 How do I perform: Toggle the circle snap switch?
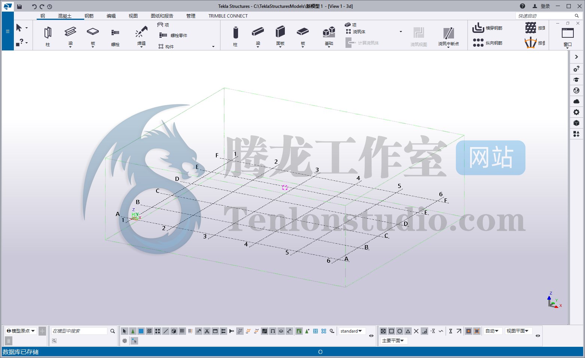click(x=400, y=331)
